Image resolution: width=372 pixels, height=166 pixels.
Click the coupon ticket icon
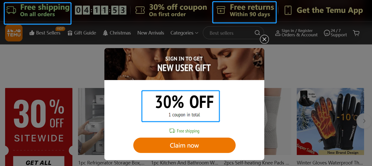click(x=140, y=10)
